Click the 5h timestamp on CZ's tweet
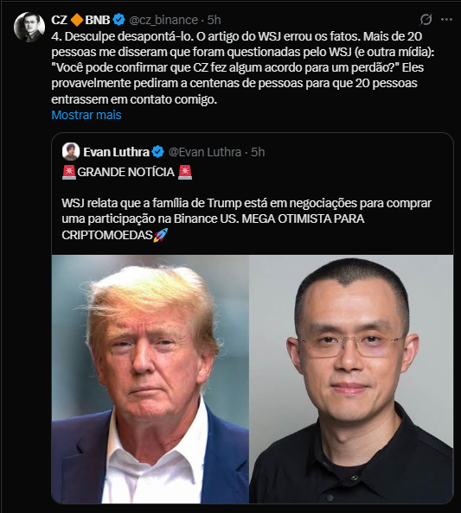 214,20
